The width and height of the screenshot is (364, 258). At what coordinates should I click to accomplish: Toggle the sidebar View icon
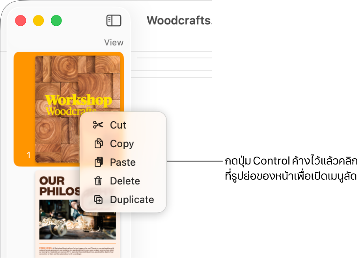point(114,21)
